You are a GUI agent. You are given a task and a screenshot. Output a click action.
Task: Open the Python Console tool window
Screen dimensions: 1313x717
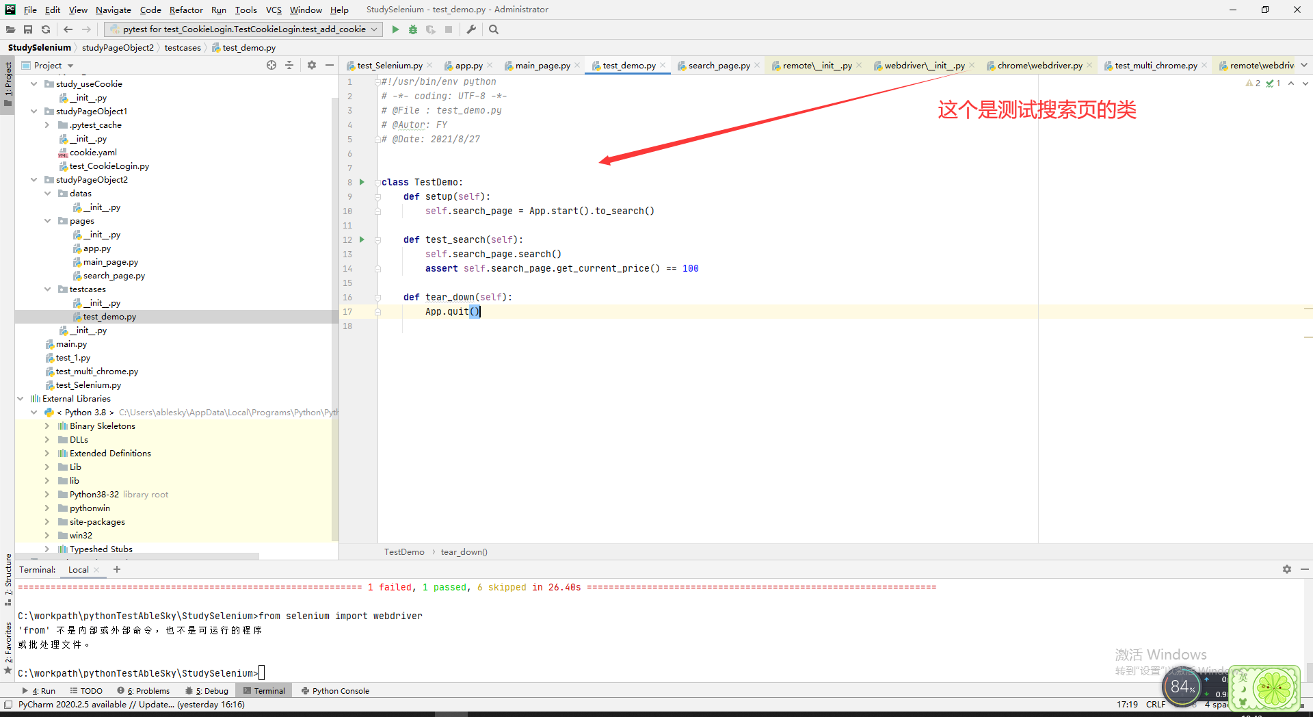(335, 691)
